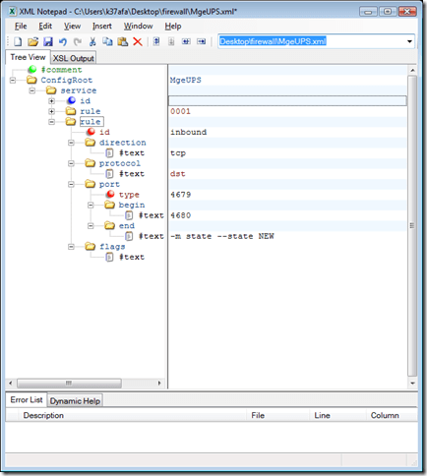Image resolution: width=427 pixels, height=476 pixels.
Task: Expand the first collapsed rule node
Action: pos(51,111)
